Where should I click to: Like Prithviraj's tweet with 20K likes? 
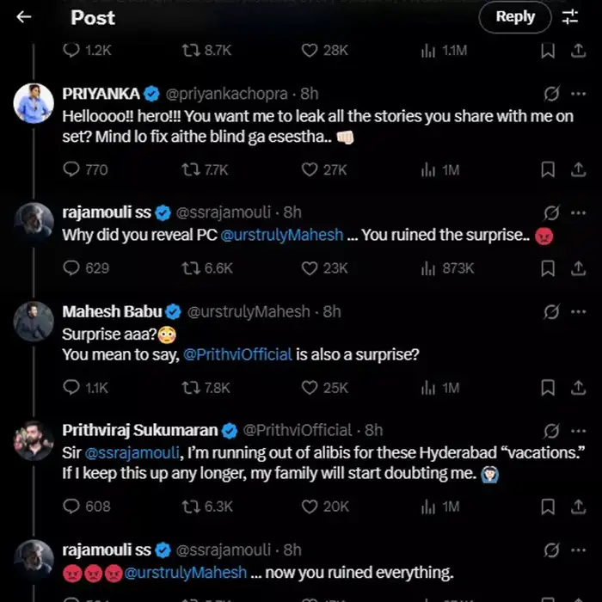(310, 507)
